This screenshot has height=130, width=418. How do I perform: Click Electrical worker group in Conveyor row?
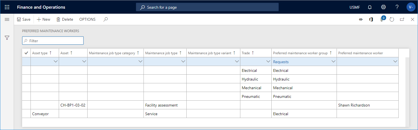click(304, 114)
